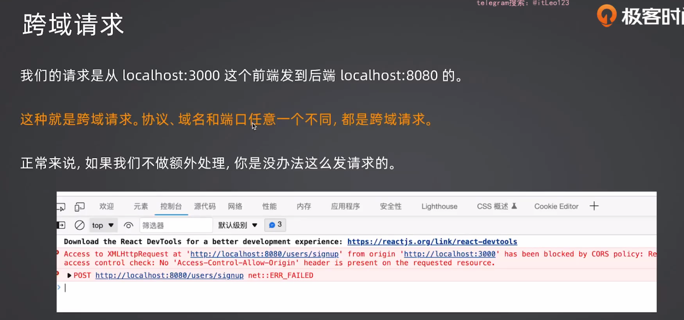Select the 控制台 tab
This screenshot has width=684, height=320.
pos(171,206)
